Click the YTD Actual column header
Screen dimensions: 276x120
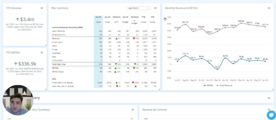click(x=153, y=20)
